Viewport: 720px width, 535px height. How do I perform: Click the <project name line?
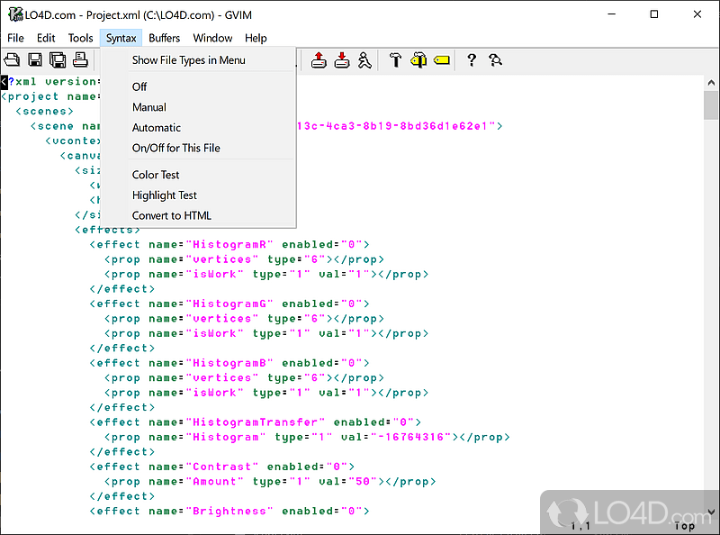[50, 96]
